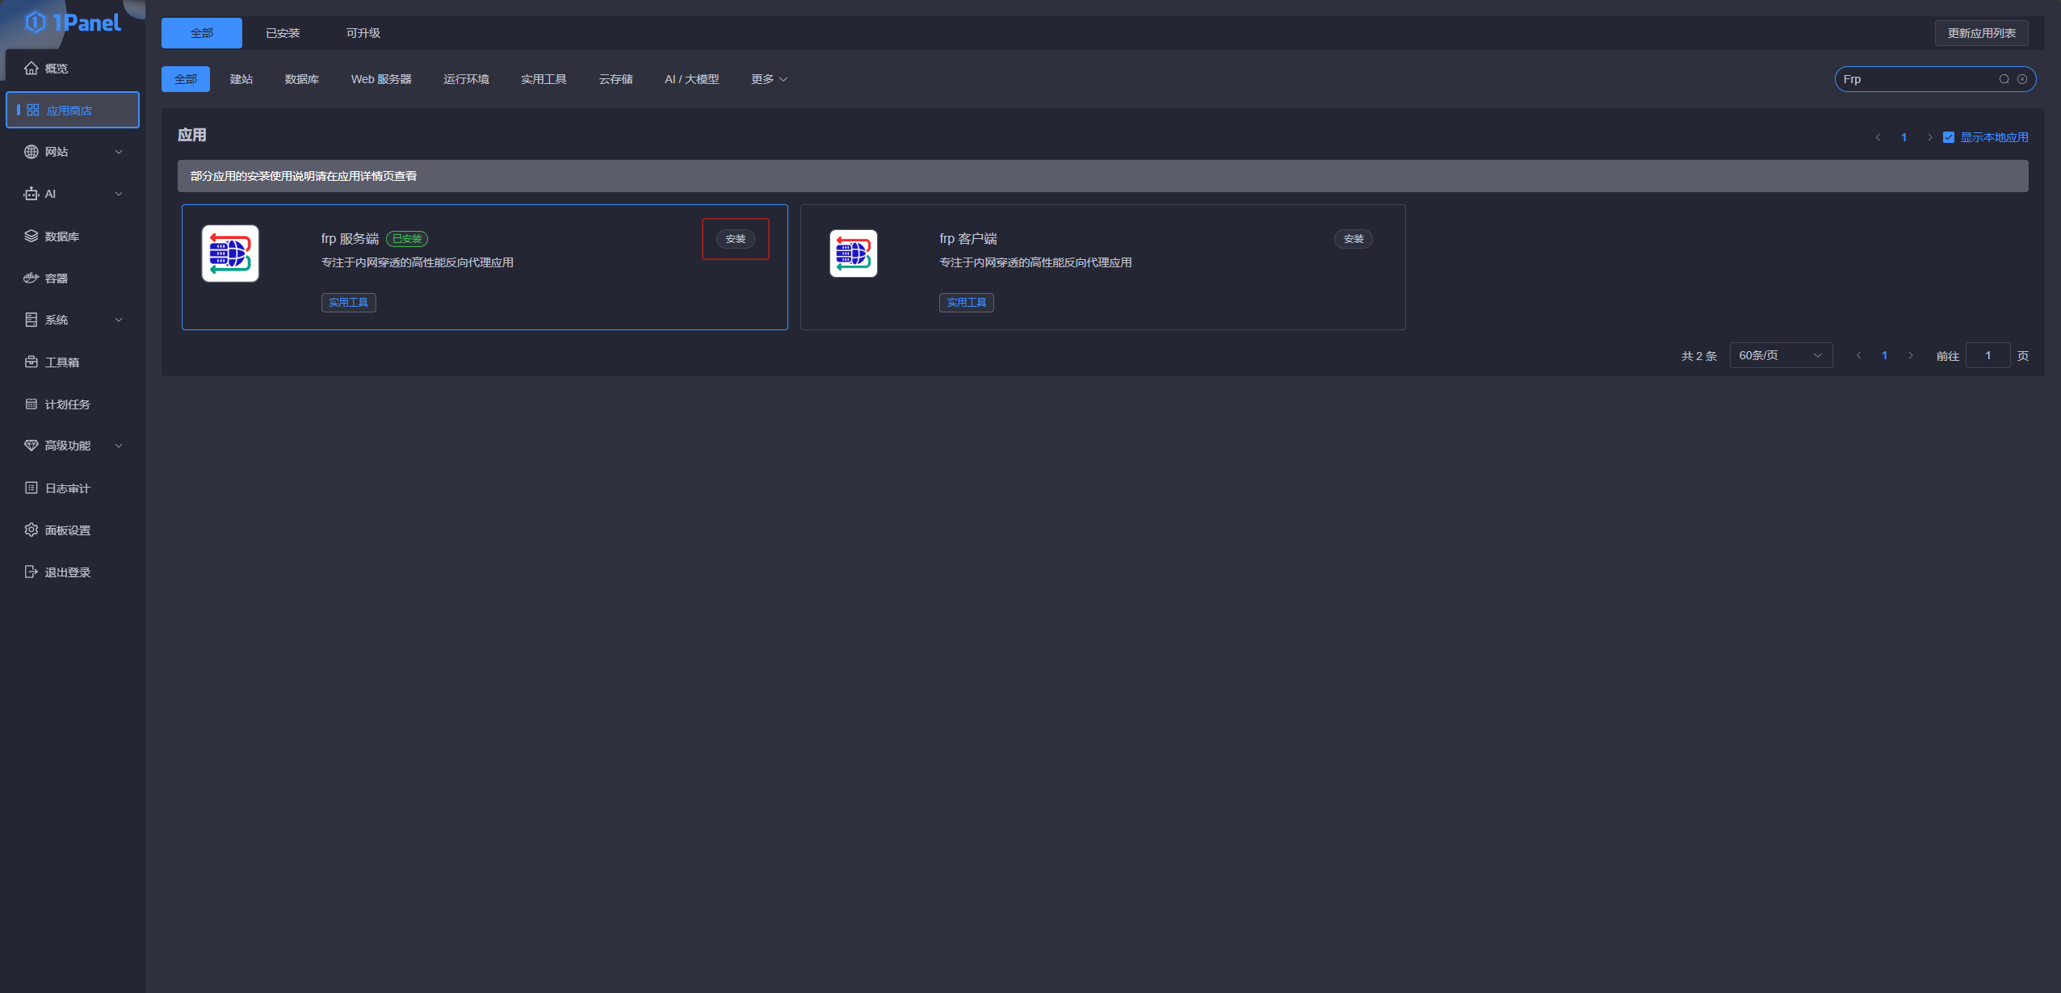This screenshot has height=993, width=2061.
Task: Select the 实用工具 category filter
Action: (544, 79)
